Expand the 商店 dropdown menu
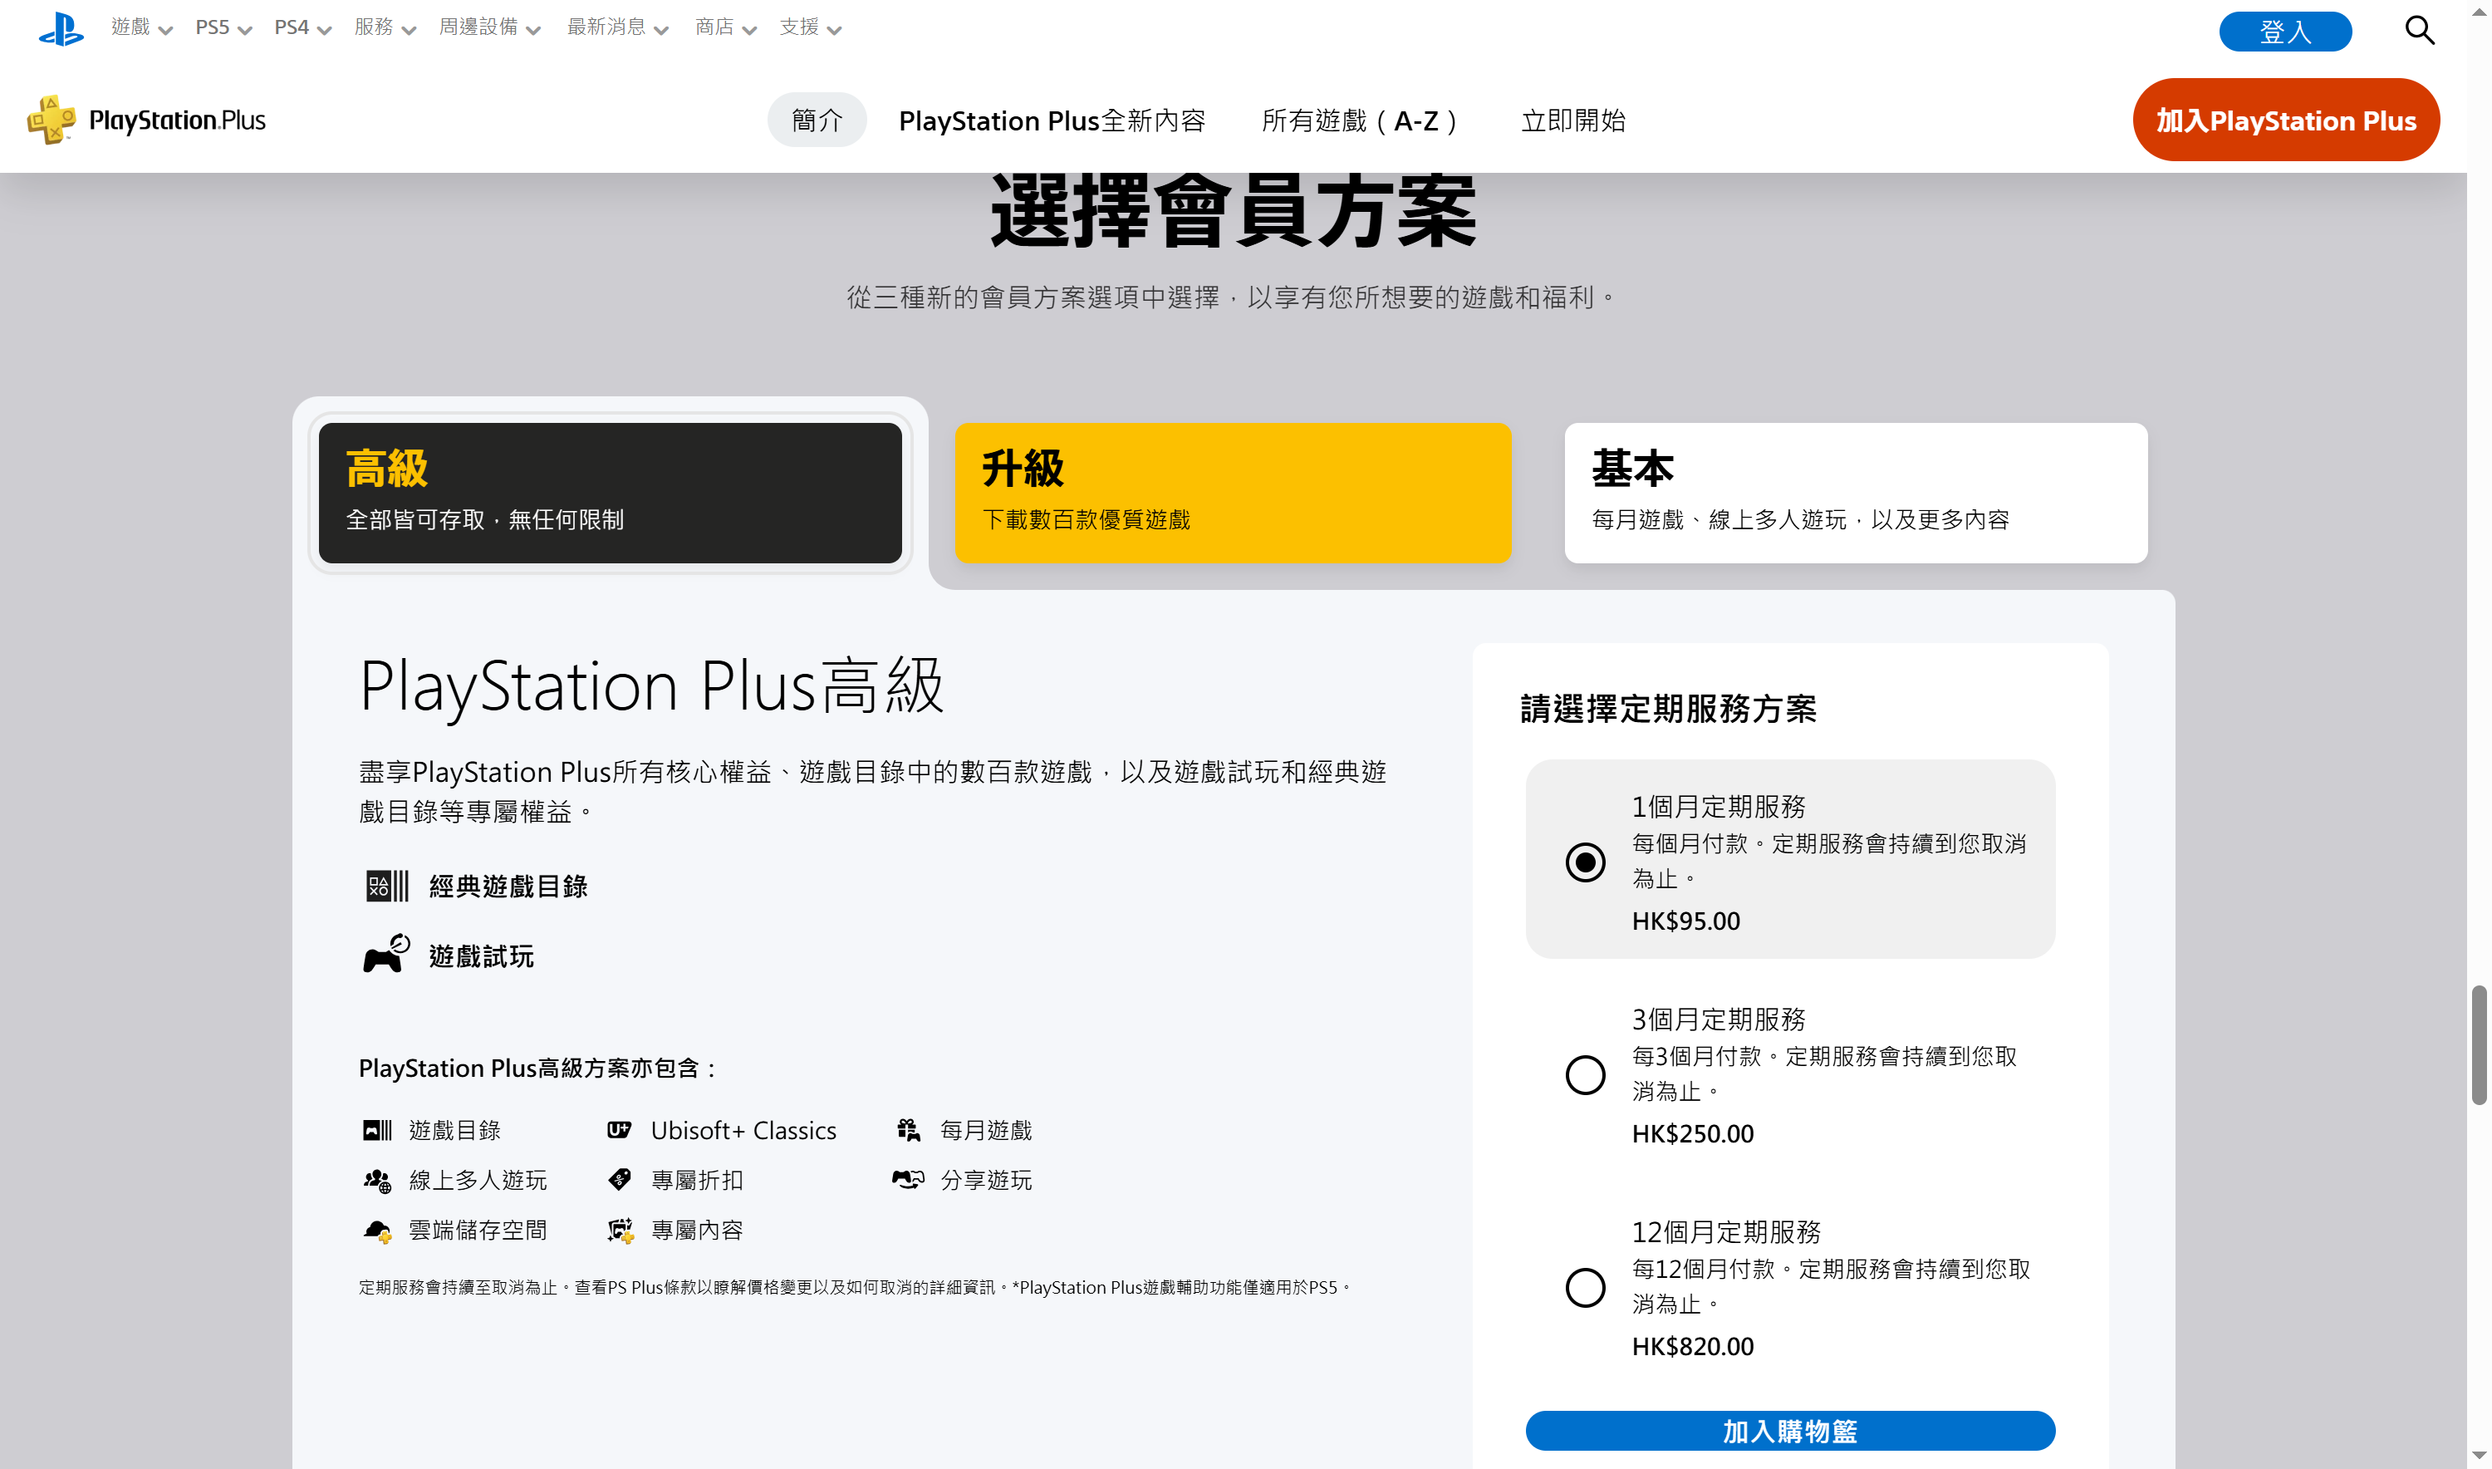Screen dimensions: 2492x1469 (725, 27)
